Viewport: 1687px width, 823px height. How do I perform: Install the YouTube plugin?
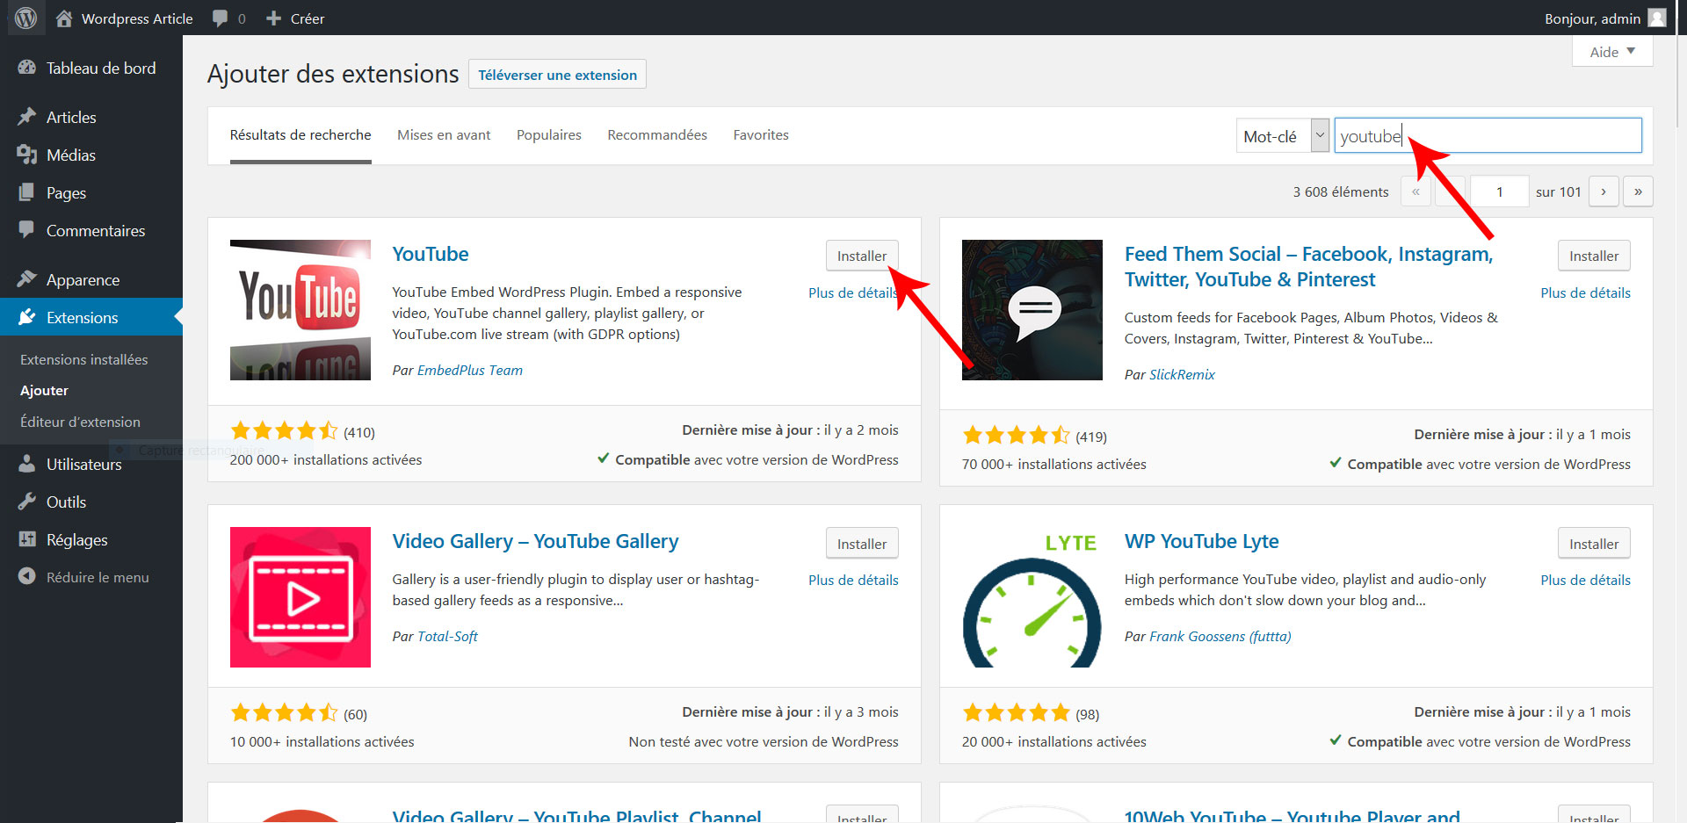tap(862, 256)
